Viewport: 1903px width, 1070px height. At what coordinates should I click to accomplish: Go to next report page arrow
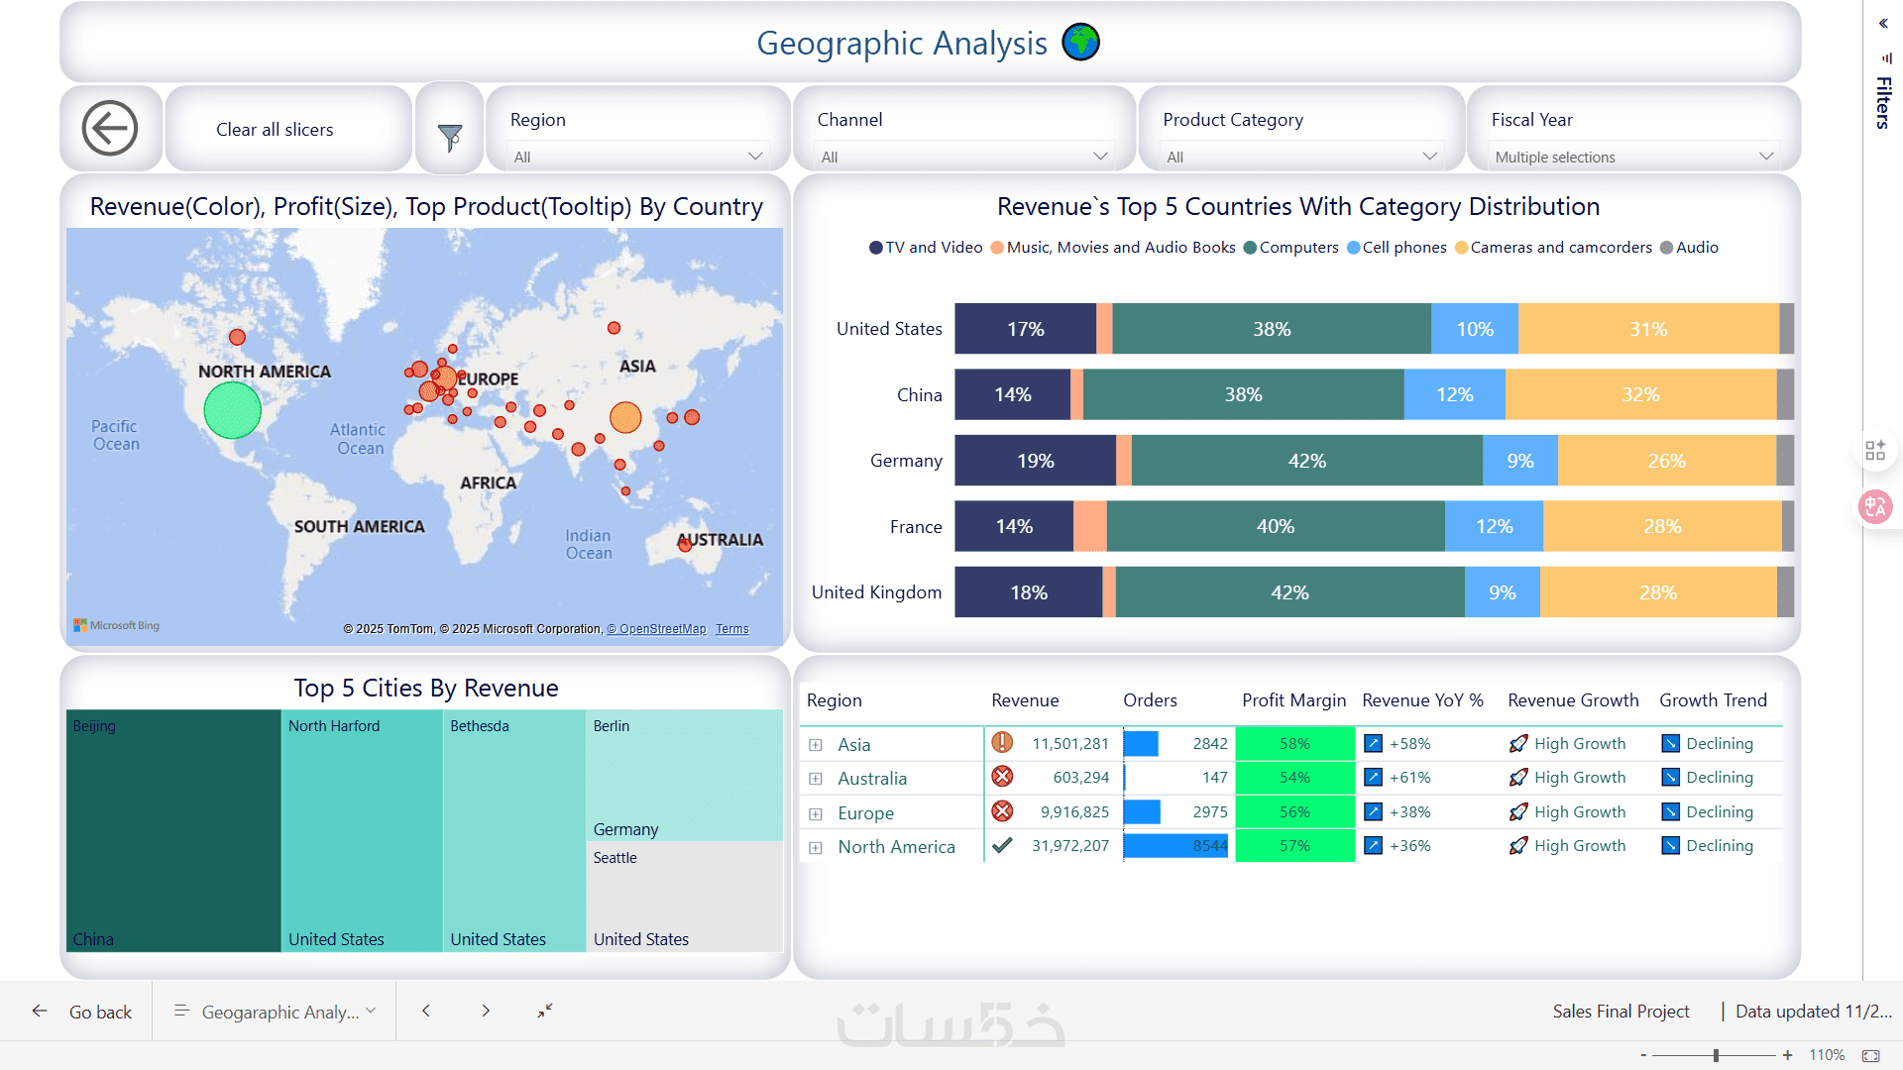click(x=486, y=1011)
